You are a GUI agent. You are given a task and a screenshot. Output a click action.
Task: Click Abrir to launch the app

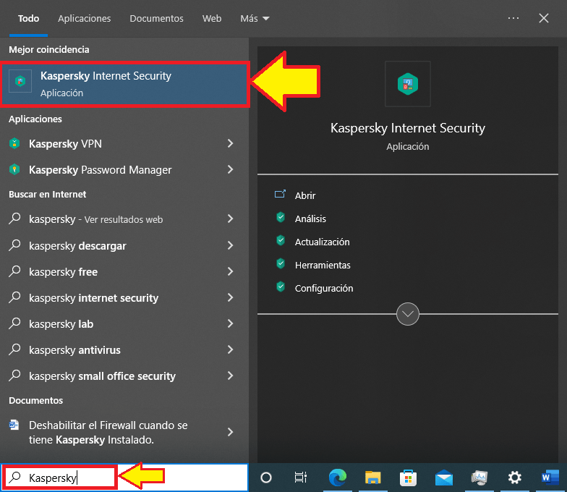(305, 195)
